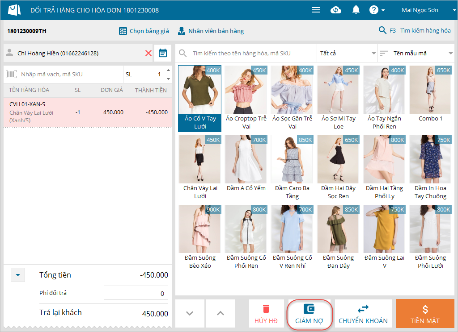Image resolution: width=458 pixels, height=332 pixels.
Task: Click the HỦY HĐ trash button
Action: coord(266,314)
